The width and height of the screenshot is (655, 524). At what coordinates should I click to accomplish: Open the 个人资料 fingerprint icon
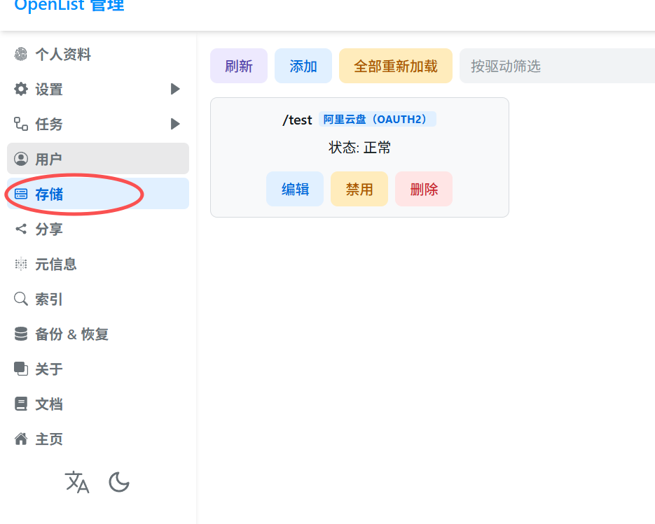pos(21,54)
